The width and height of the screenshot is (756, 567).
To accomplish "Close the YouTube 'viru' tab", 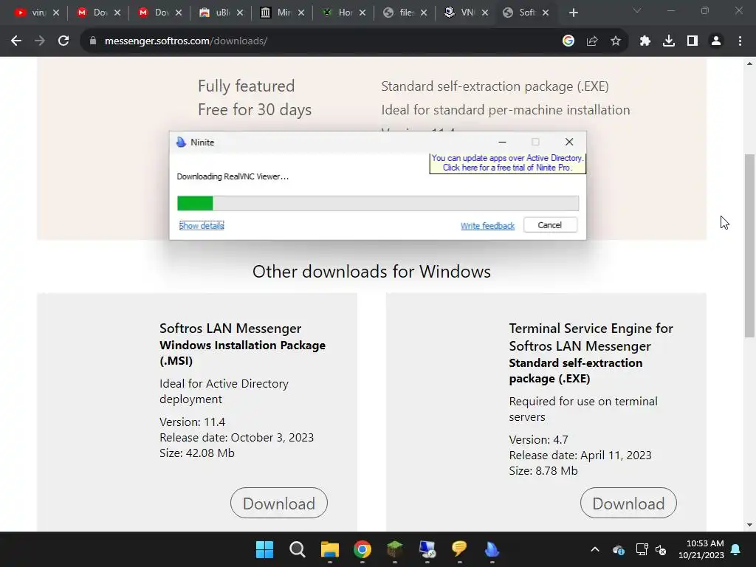I will [x=56, y=13].
